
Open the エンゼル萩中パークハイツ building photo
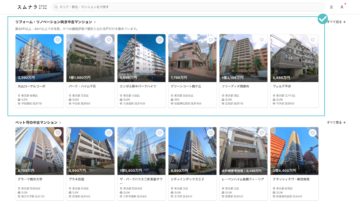141,58
